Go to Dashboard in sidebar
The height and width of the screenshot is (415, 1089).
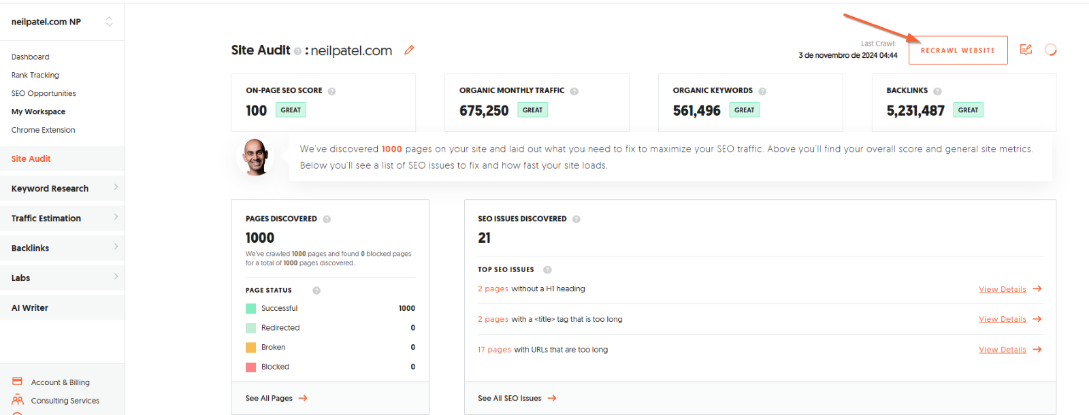(x=30, y=57)
